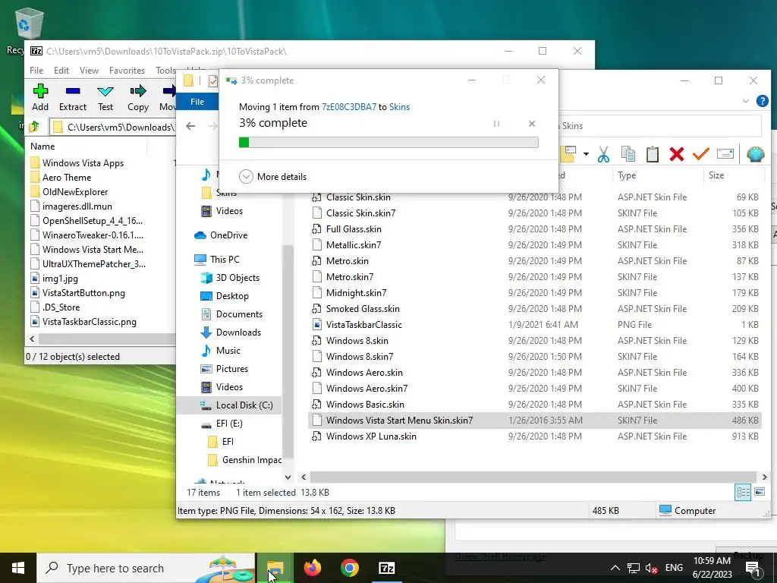Expand More details in move dialog
This screenshot has height=583, width=777.
point(273,176)
